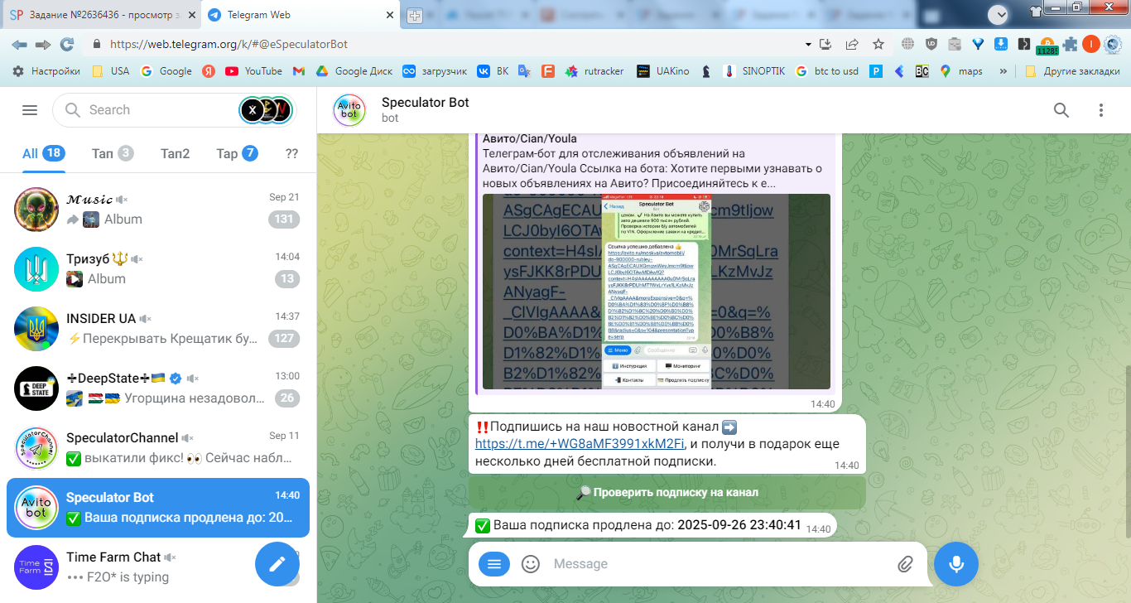Show more bookmarks with the double chevron
The height and width of the screenshot is (603, 1131).
pyautogui.click(x=1003, y=71)
